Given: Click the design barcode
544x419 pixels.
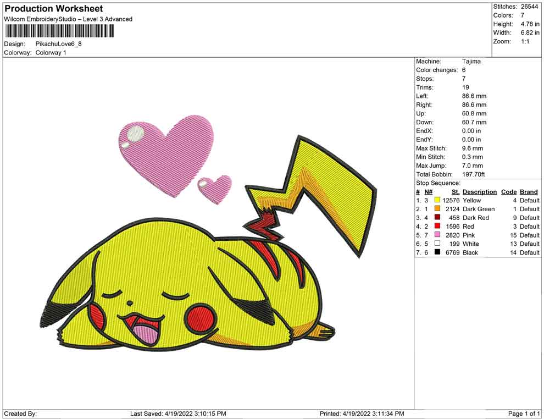Looking at the screenshot, I should 59,31.
